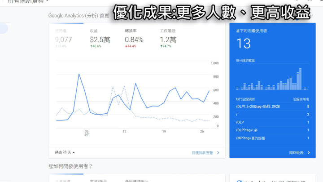The width and height of the screenshot is (323, 182).
Task: Click the arrow icon beside 即時報表
Action: [x=309, y=153]
